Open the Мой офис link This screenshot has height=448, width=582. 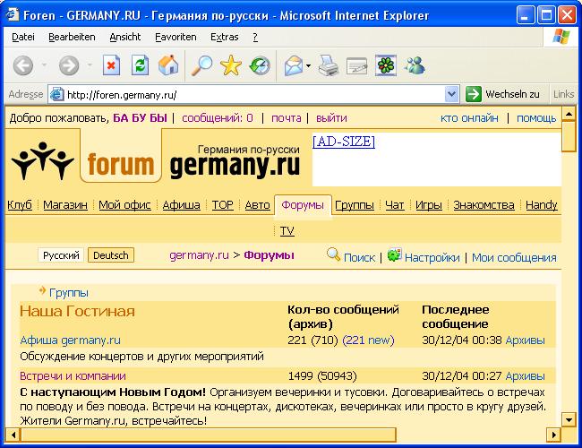(x=124, y=204)
